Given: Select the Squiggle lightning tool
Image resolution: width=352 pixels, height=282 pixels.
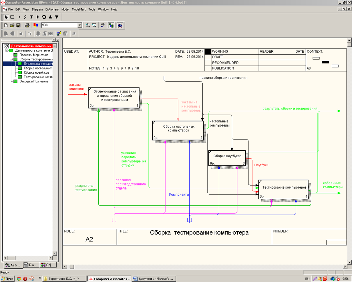Looking at the screenshot, I should (x=25, y=17).
